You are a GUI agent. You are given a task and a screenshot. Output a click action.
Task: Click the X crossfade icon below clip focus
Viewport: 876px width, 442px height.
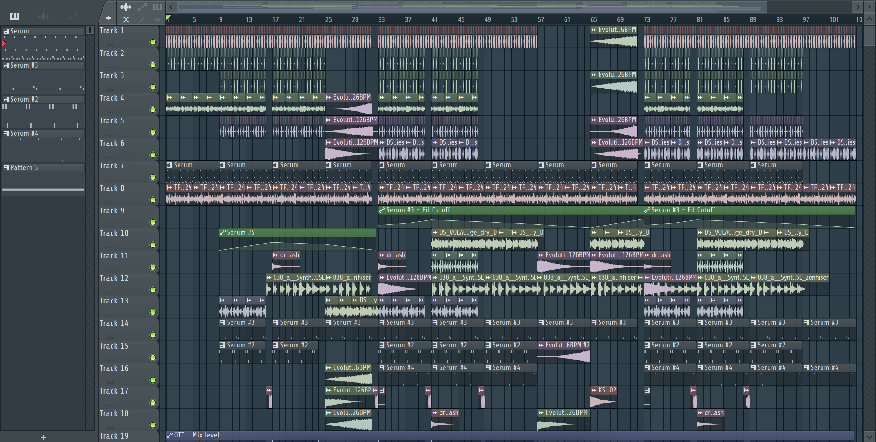click(126, 19)
